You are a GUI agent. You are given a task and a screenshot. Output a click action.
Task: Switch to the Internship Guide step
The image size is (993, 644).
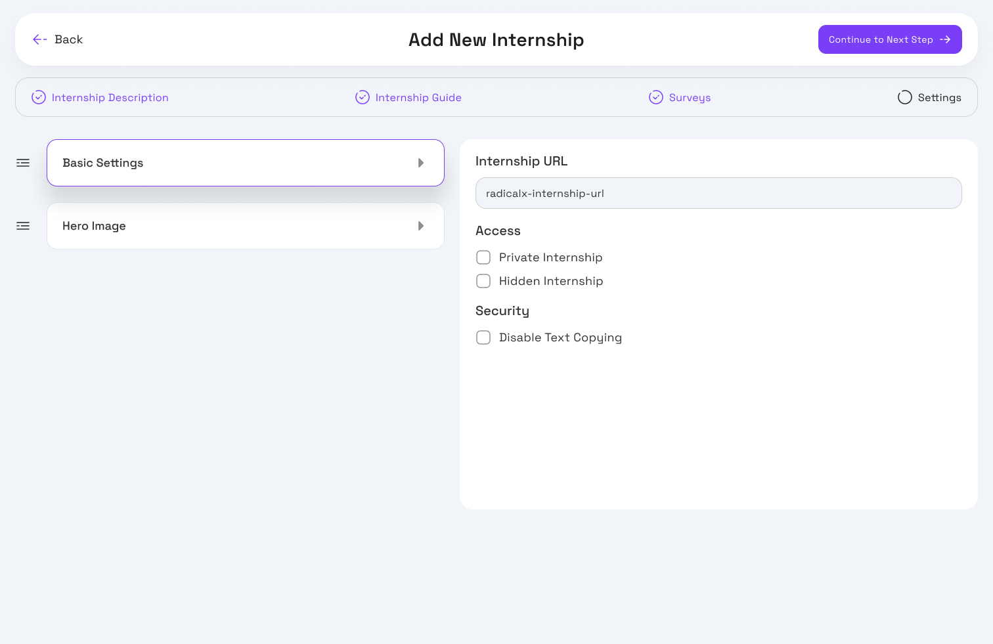pyautogui.click(x=418, y=97)
